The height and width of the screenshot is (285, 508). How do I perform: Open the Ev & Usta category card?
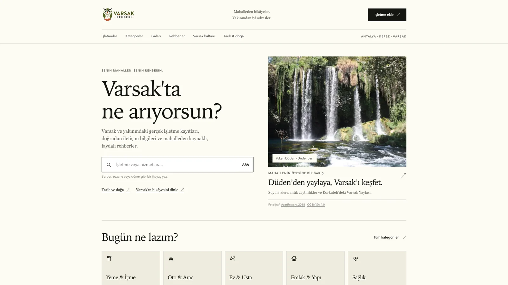(x=254, y=268)
